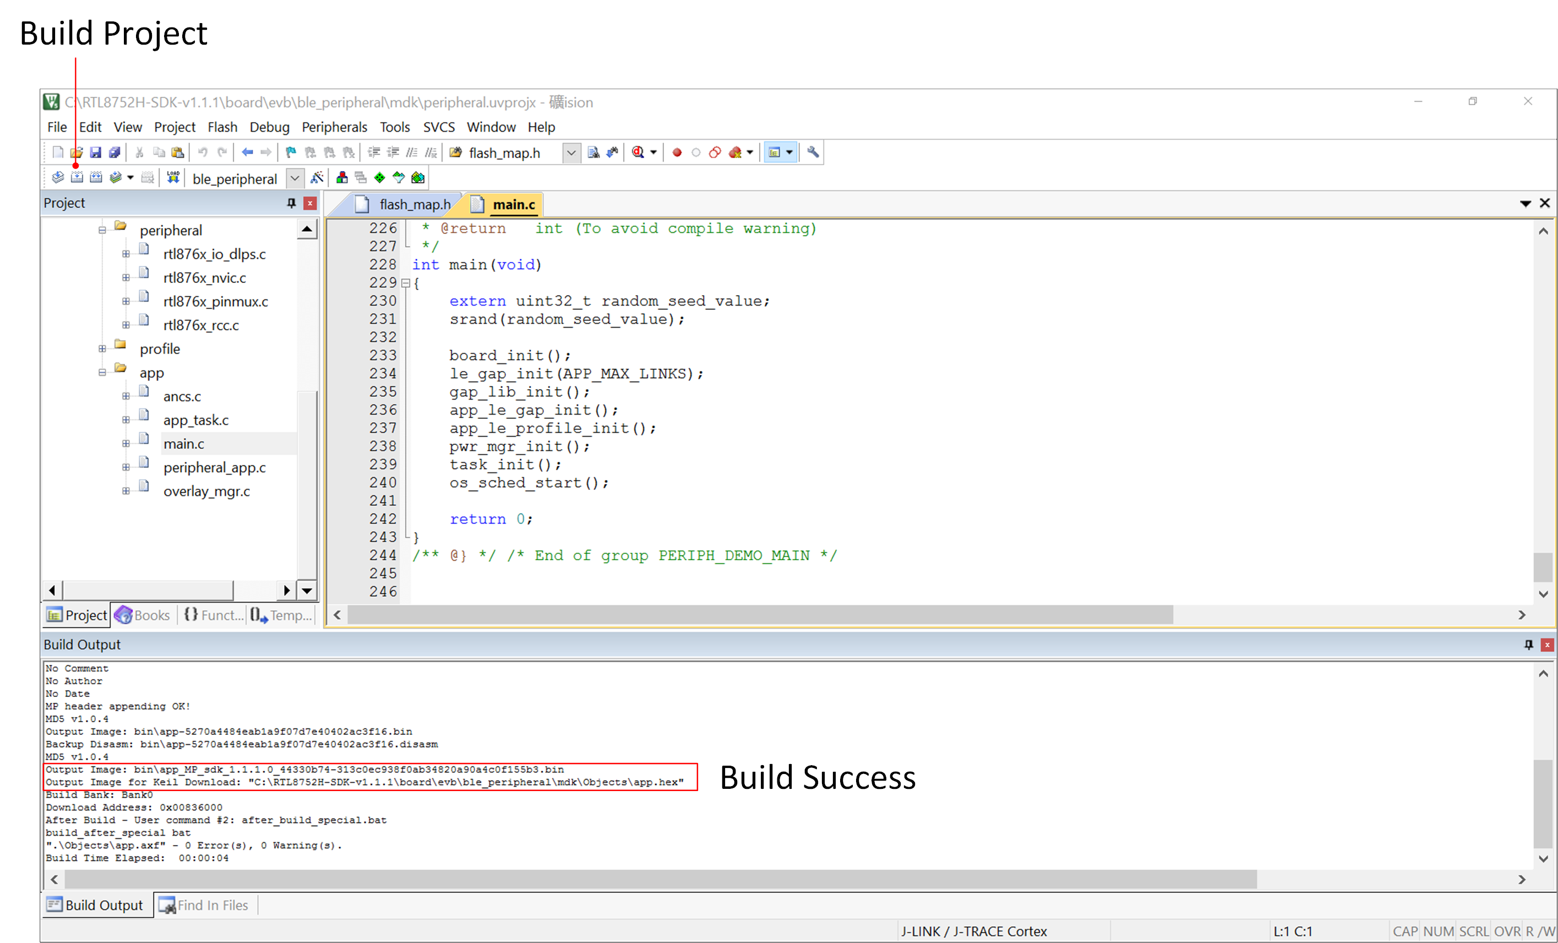Pin the Project panel with pushpin
The image size is (1558, 943).
tap(291, 203)
